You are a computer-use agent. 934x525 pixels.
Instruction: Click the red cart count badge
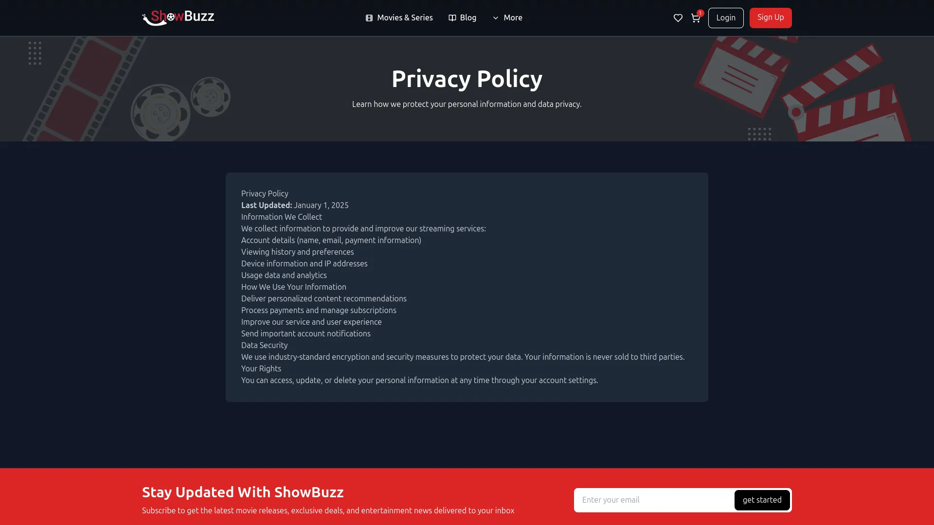700,13
